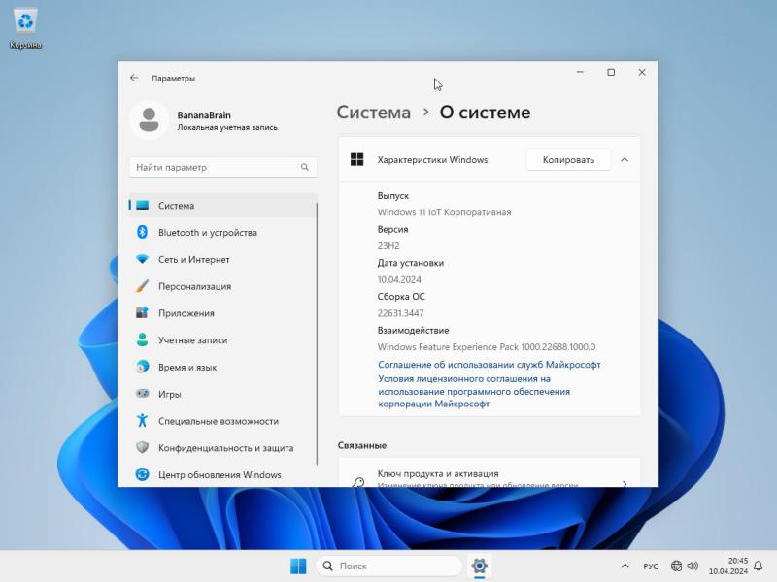Image resolution: width=777 pixels, height=582 pixels.
Task: Click the Дата установки label
Action: [x=410, y=263]
